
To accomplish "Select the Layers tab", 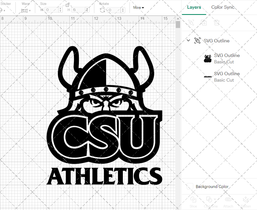I will point(194,7).
